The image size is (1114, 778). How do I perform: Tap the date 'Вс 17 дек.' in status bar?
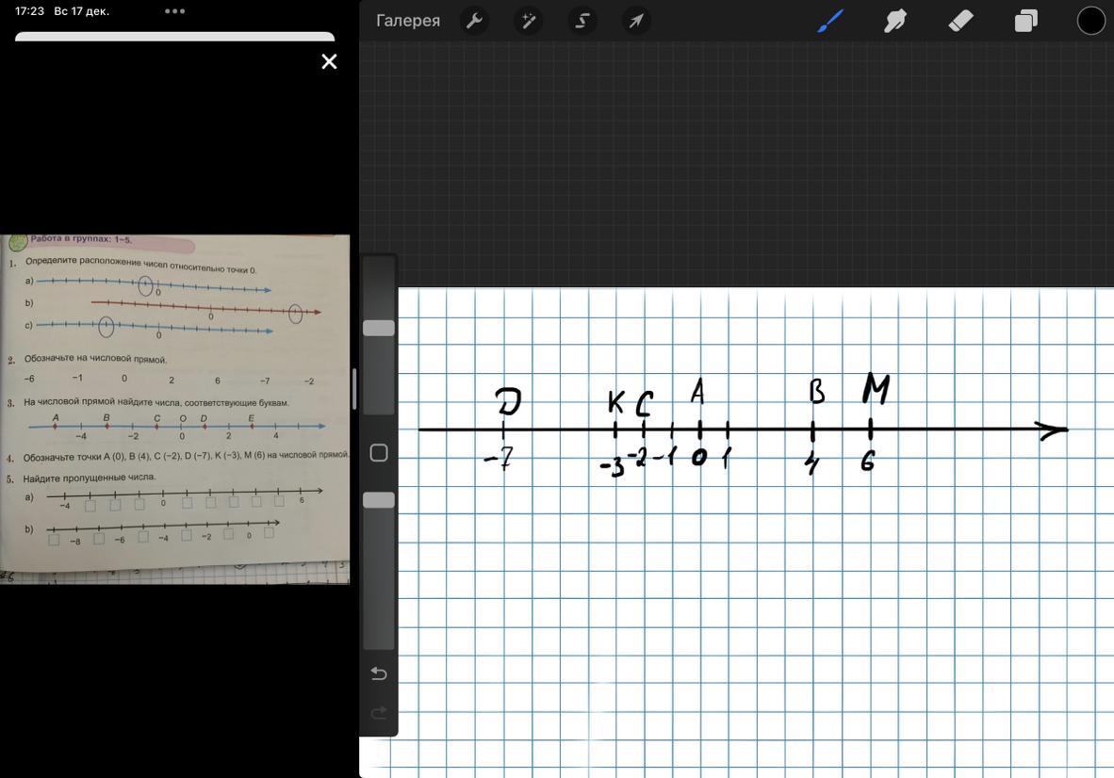82,11
